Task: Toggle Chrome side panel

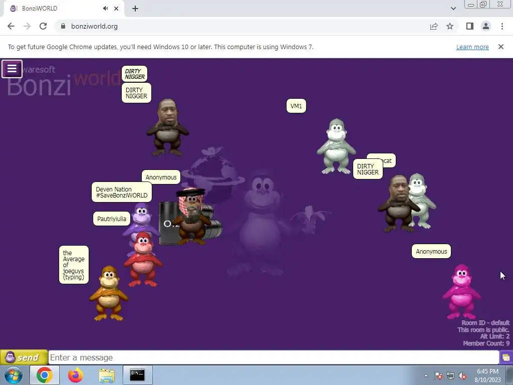Action: coord(470,26)
